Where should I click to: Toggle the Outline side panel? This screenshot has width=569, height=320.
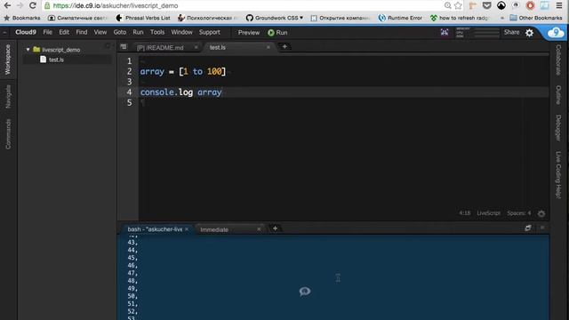click(x=558, y=95)
